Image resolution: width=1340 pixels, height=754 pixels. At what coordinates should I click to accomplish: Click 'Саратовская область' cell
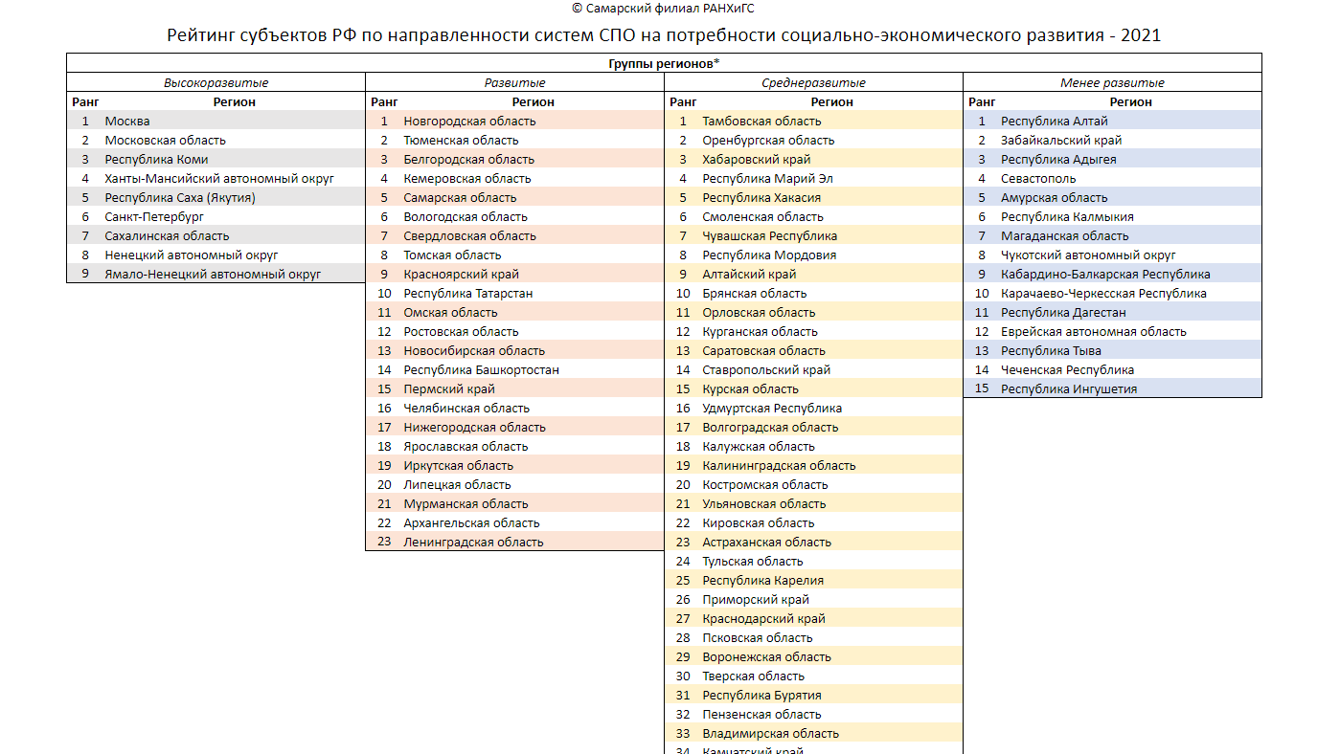click(x=763, y=351)
